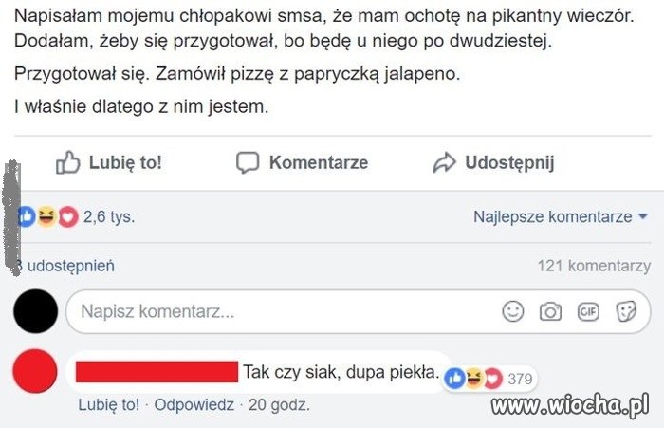The width and height of the screenshot is (664, 428).
Task: Open the 121 komentarzy link
Action: coord(594,266)
